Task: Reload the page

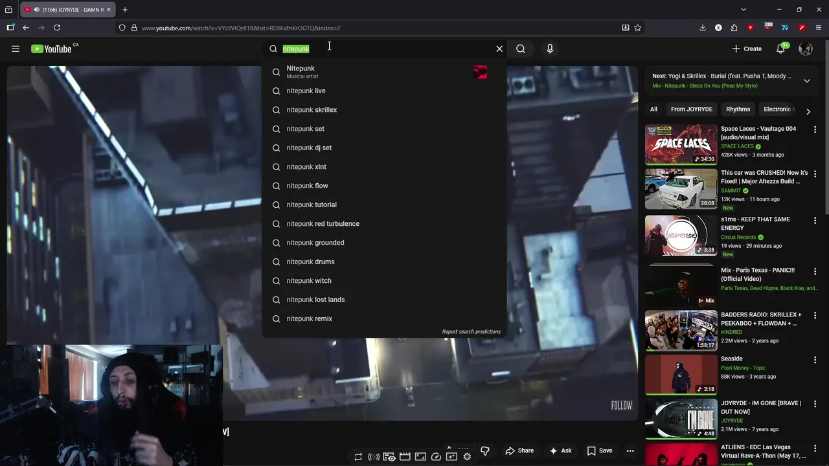Action: coord(57,28)
